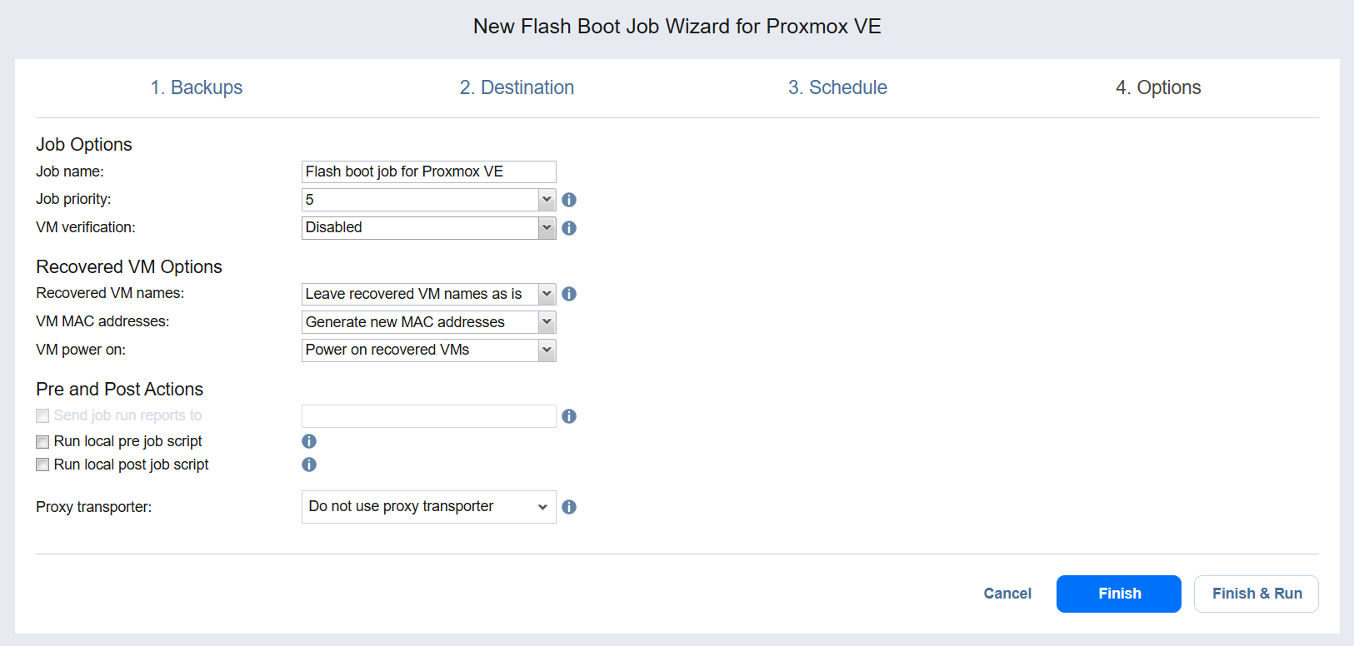Screen dimensions: 1354x646
Task: Click info icon next to Job priority
Action: tap(569, 200)
